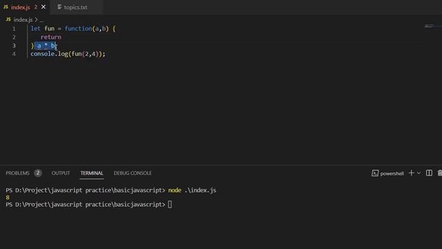The image size is (442, 249).
Task: Open the OUTPUT panel tab
Action: click(61, 173)
